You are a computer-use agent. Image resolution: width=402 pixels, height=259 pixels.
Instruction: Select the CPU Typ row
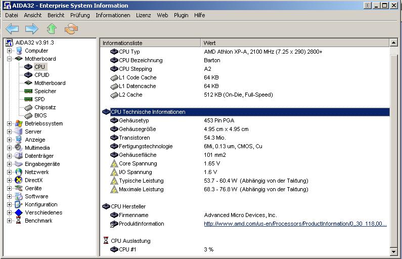click(246, 52)
